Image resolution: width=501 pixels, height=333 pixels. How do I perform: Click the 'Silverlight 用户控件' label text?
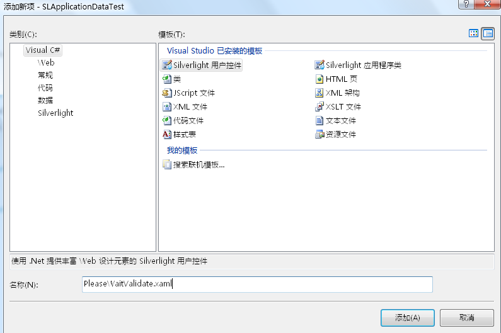[207, 65]
